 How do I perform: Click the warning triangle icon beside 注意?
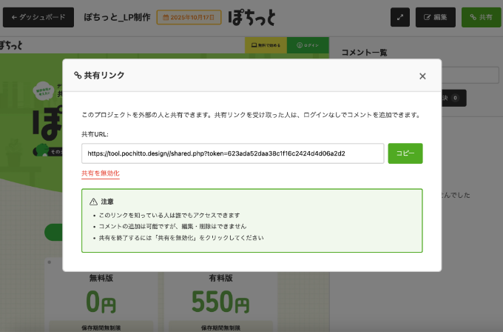(93, 201)
